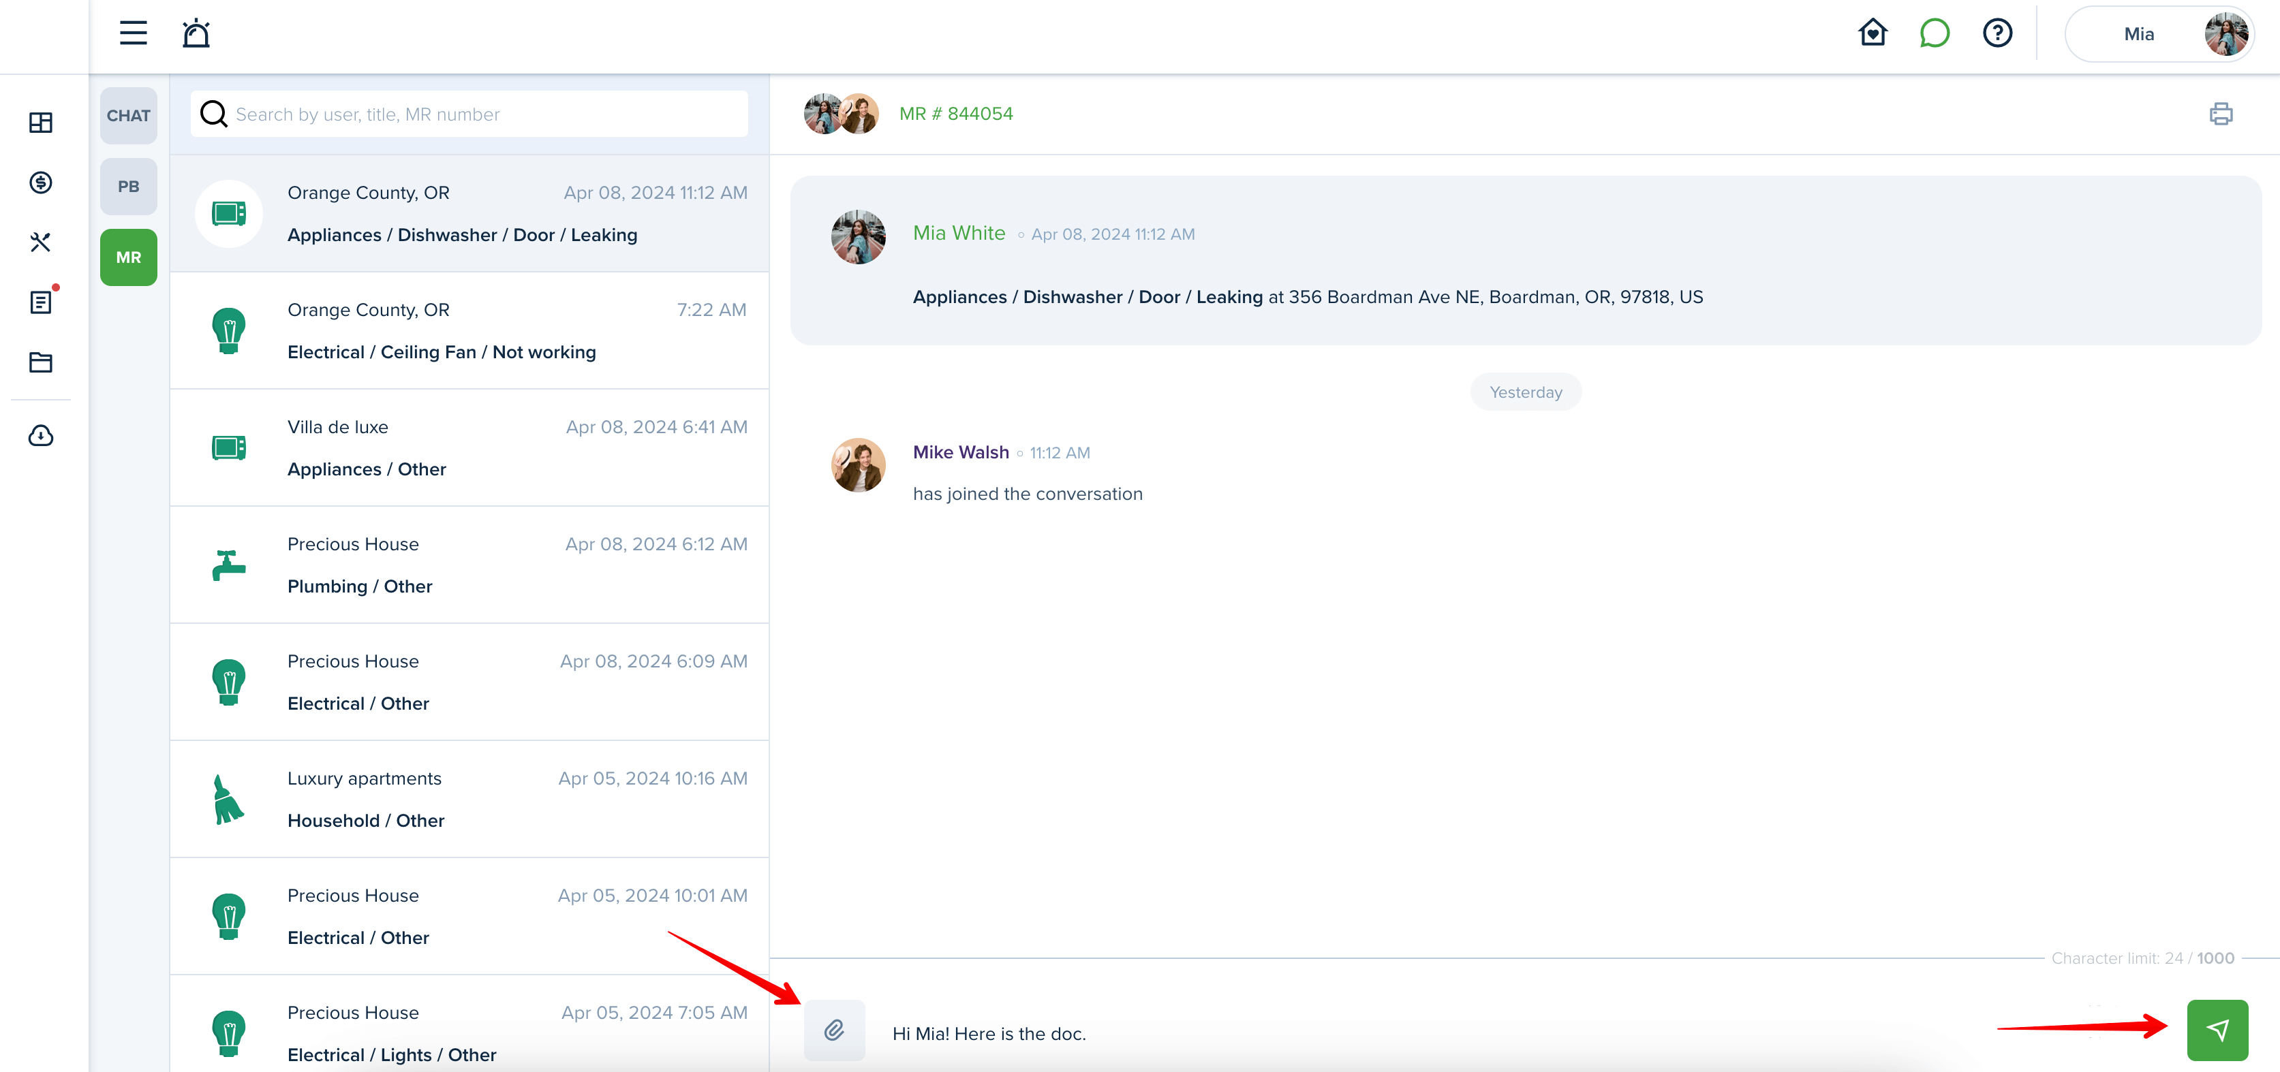Screen dimensions: 2280x1072
Task: Open the Electrical / Lights / Other request
Action: pyautogui.click(x=470, y=1025)
